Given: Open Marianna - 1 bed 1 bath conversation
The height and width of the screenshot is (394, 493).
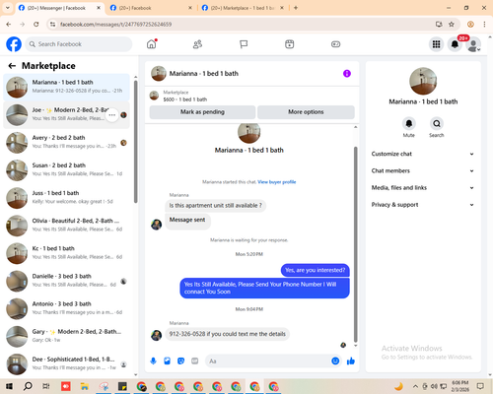Looking at the screenshot, I should pos(67,87).
